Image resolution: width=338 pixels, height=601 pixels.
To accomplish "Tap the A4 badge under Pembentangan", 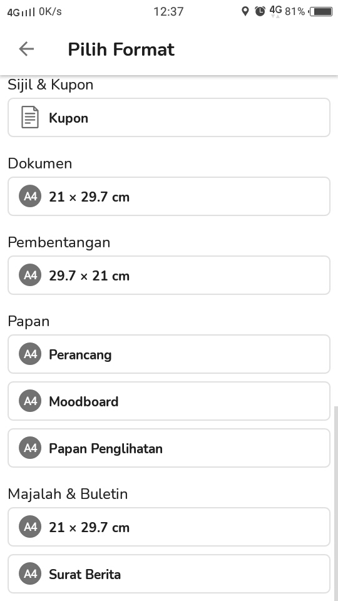I will pyautogui.click(x=30, y=275).
